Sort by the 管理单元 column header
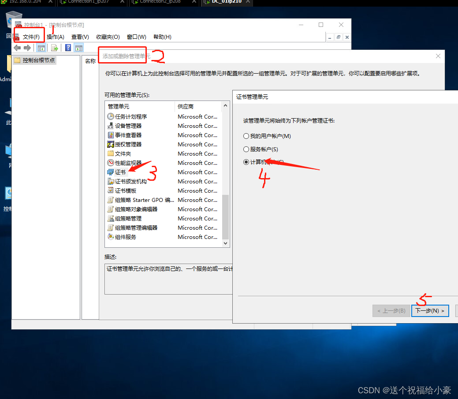 140,106
